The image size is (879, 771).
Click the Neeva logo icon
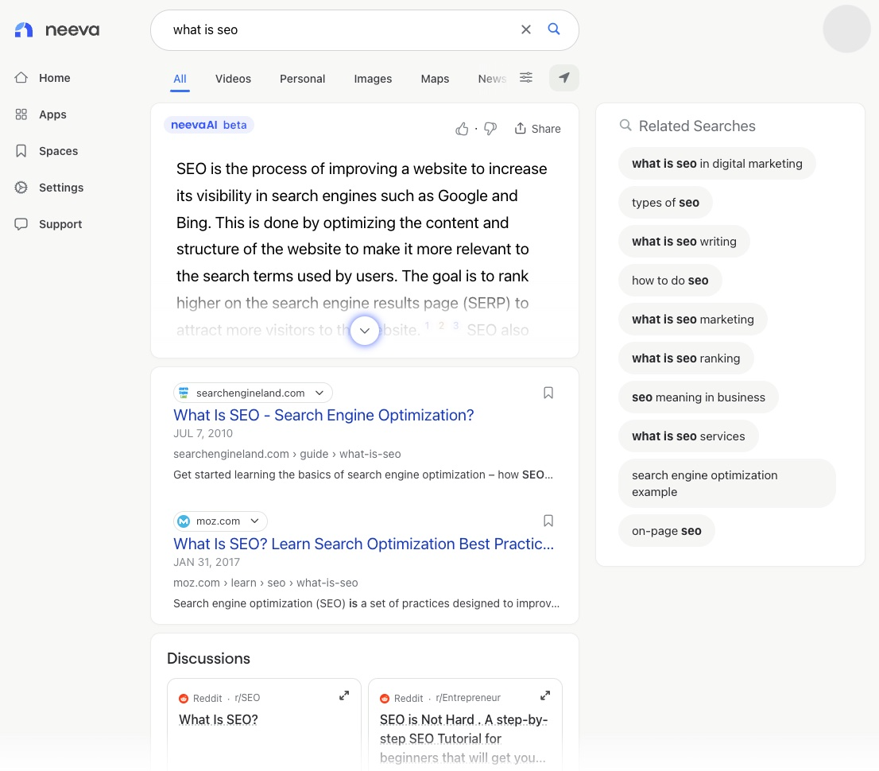pos(24,30)
